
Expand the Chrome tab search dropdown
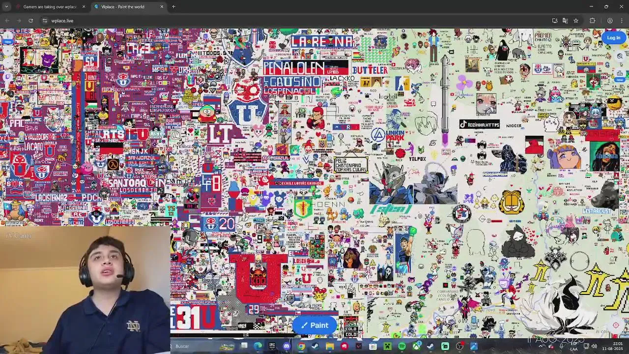[6, 7]
